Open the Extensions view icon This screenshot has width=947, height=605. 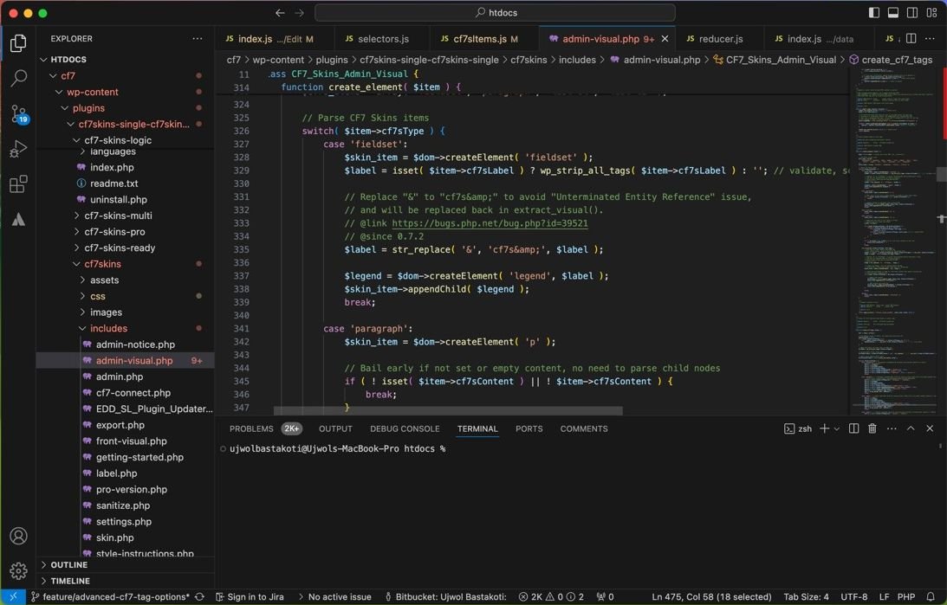pyautogui.click(x=18, y=184)
